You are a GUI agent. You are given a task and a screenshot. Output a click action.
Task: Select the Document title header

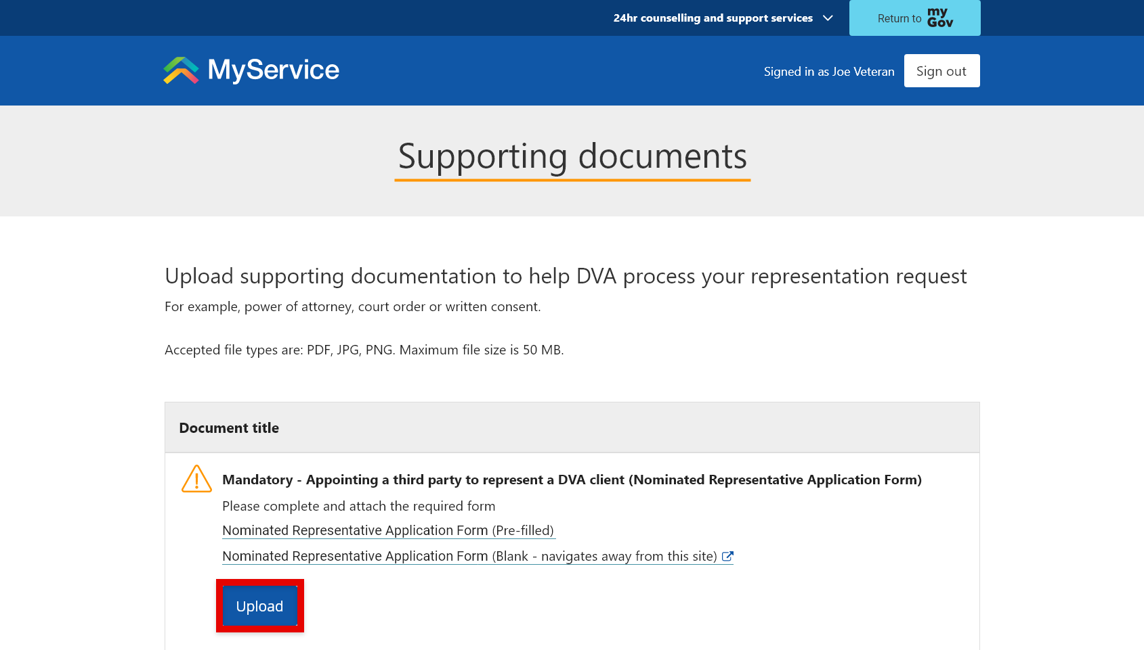(229, 427)
